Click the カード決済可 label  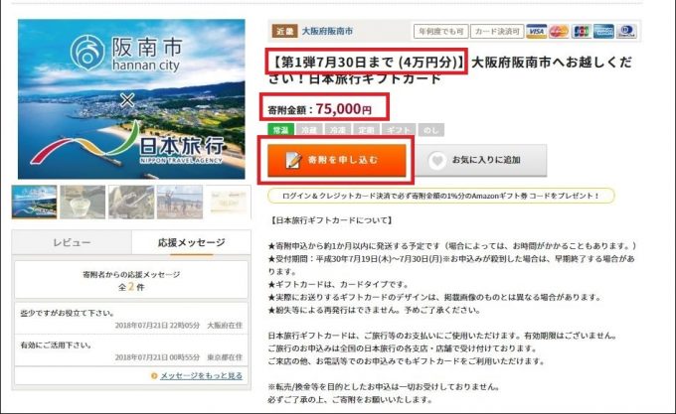tap(497, 31)
